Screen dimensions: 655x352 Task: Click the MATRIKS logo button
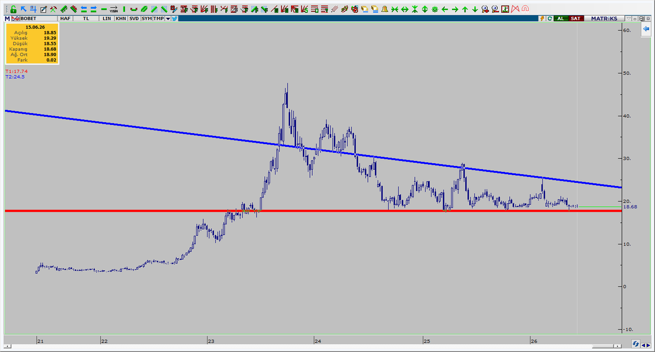click(604, 19)
